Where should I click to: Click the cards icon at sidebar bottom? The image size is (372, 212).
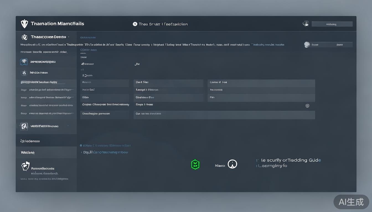point(25,166)
